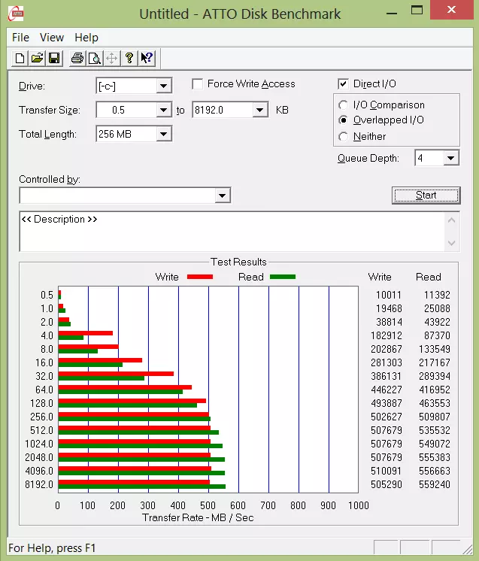Click inside the Description text box
Screen dimensions: 479x561
click(226, 232)
